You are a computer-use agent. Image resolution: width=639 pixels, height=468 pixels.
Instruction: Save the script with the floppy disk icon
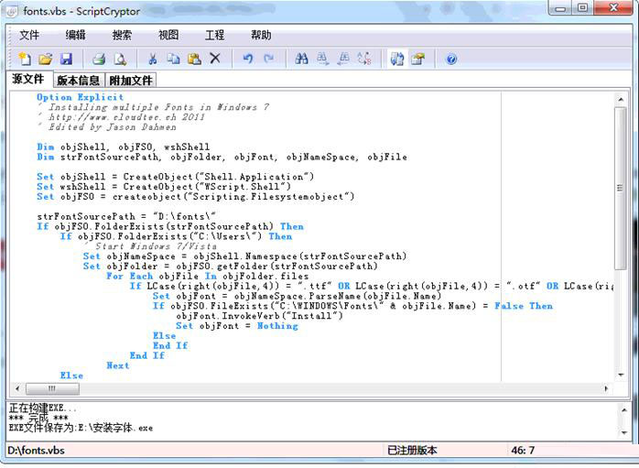66,60
